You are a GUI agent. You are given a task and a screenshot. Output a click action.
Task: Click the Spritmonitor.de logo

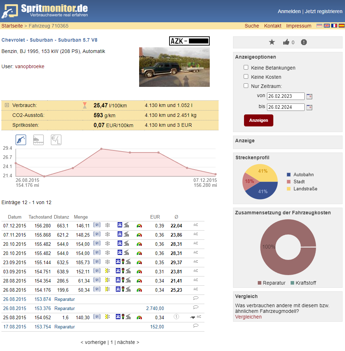point(45,11)
